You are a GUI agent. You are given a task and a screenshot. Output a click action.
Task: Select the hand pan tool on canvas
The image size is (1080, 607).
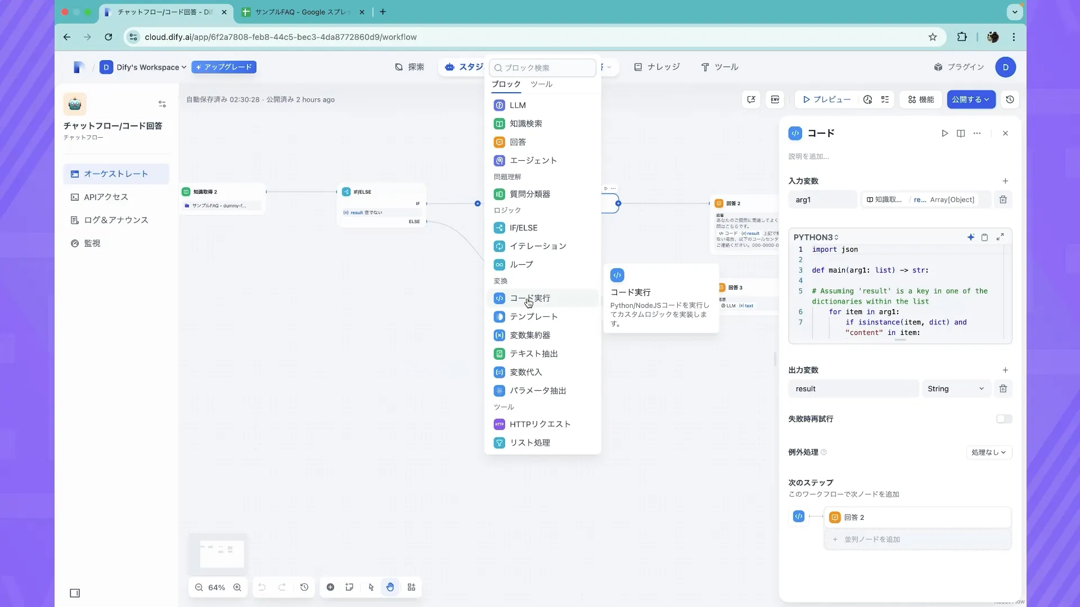pyautogui.click(x=390, y=587)
